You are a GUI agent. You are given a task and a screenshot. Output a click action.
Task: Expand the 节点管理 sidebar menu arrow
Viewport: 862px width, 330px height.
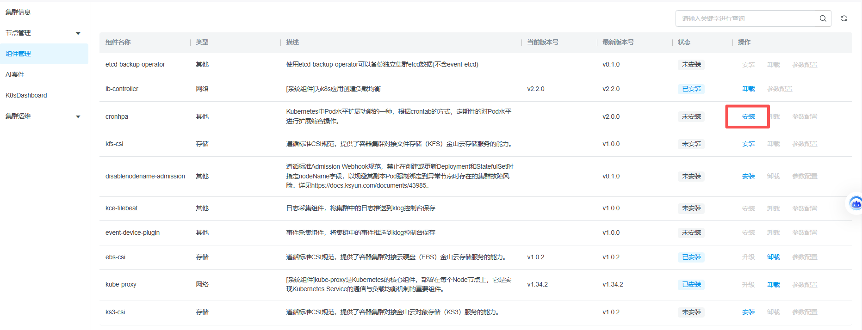coord(78,33)
